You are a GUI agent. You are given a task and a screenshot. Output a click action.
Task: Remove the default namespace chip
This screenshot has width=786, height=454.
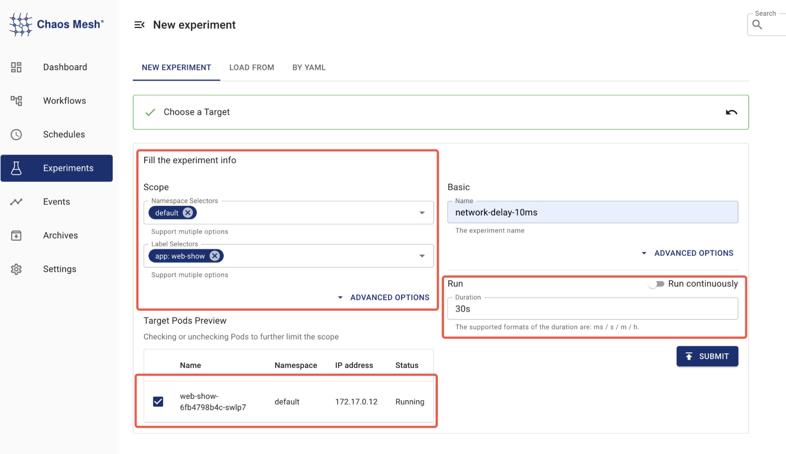(188, 213)
